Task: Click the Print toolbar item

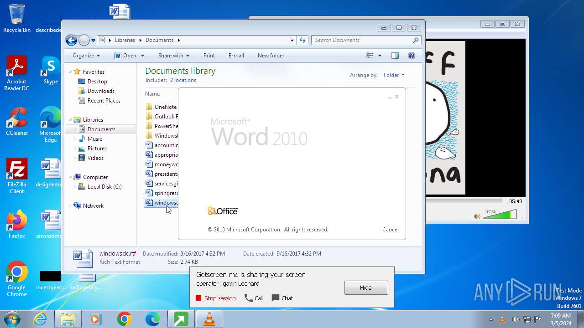Action: tap(209, 56)
